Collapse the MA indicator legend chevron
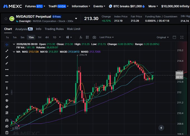The height and width of the screenshot is (136, 190). click(14, 52)
